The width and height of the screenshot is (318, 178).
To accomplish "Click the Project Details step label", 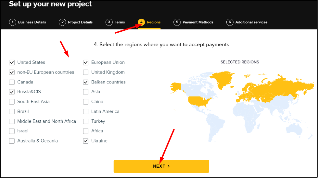I will tap(80, 22).
